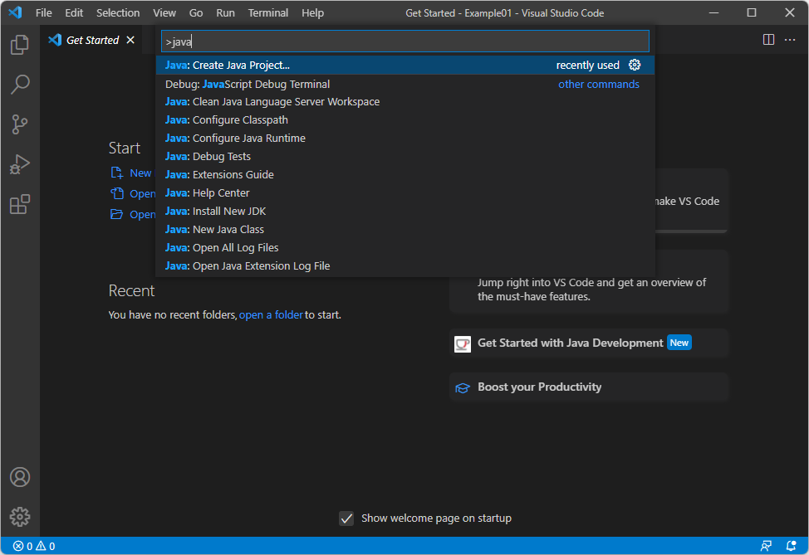Toggle Show welcome page on startup checkbox
The image size is (809, 555).
[x=346, y=518]
